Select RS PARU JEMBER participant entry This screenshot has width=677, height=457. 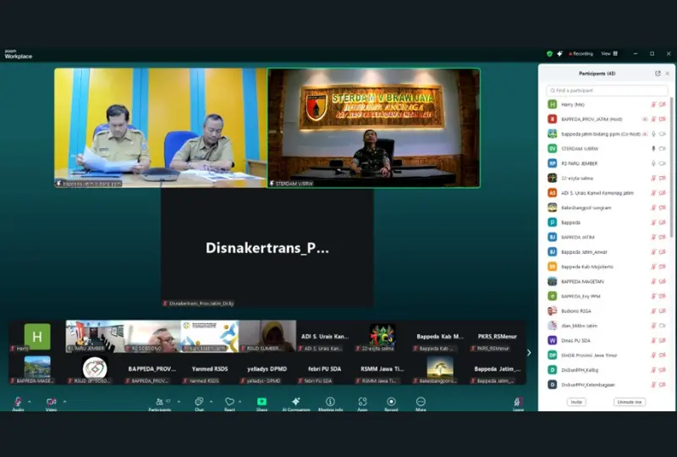click(581, 163)
